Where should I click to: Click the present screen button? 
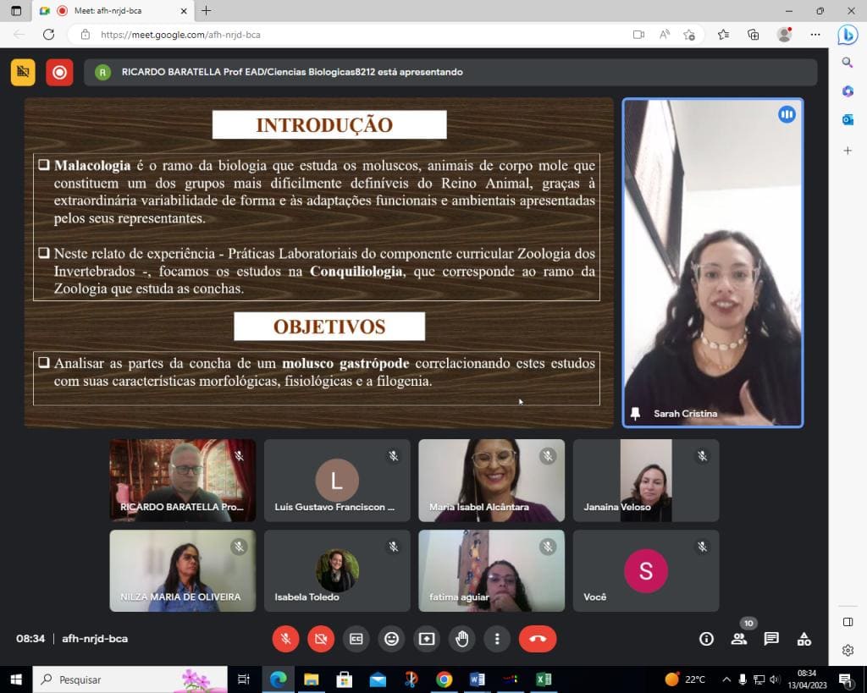coord(427,639)
